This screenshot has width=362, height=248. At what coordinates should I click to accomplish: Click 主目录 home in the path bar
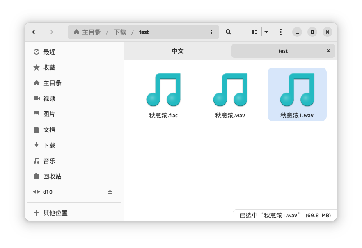(87, 32)
